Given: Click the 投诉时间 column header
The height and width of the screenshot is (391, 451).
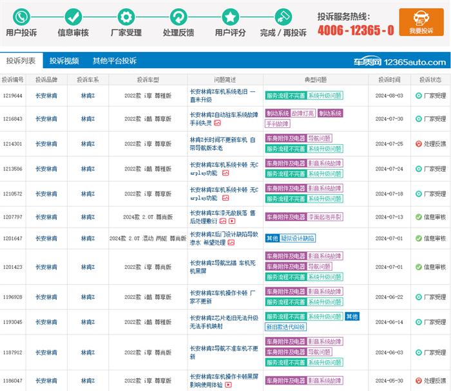Looking at the screenshot, I should tap(389, 80).
